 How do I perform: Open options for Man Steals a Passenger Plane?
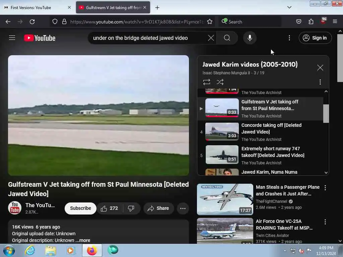tap(325, 187)
